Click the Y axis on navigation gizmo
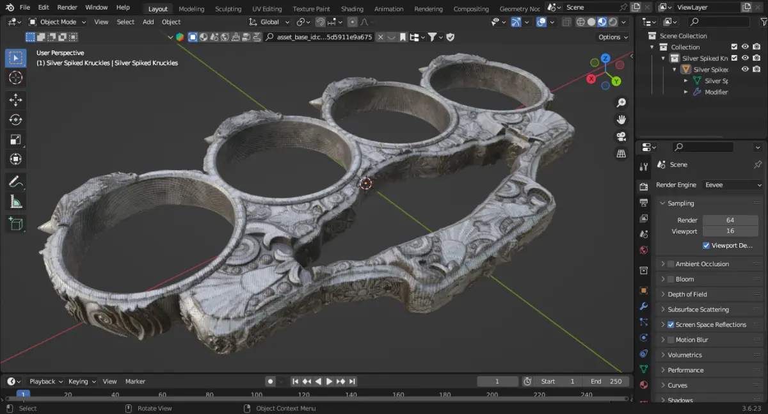This screenshot has height=414, width=768. [616, 81]
